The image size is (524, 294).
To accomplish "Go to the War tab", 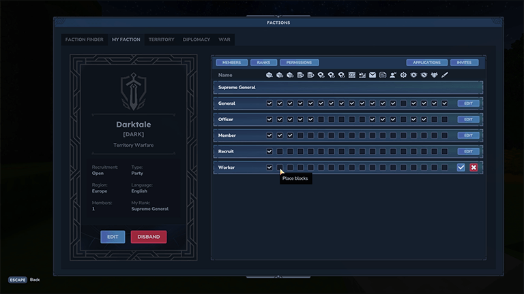I will tap(224, 39).
